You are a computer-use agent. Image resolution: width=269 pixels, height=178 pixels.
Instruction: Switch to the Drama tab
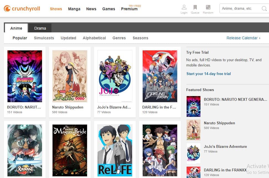tap(40, 28)
